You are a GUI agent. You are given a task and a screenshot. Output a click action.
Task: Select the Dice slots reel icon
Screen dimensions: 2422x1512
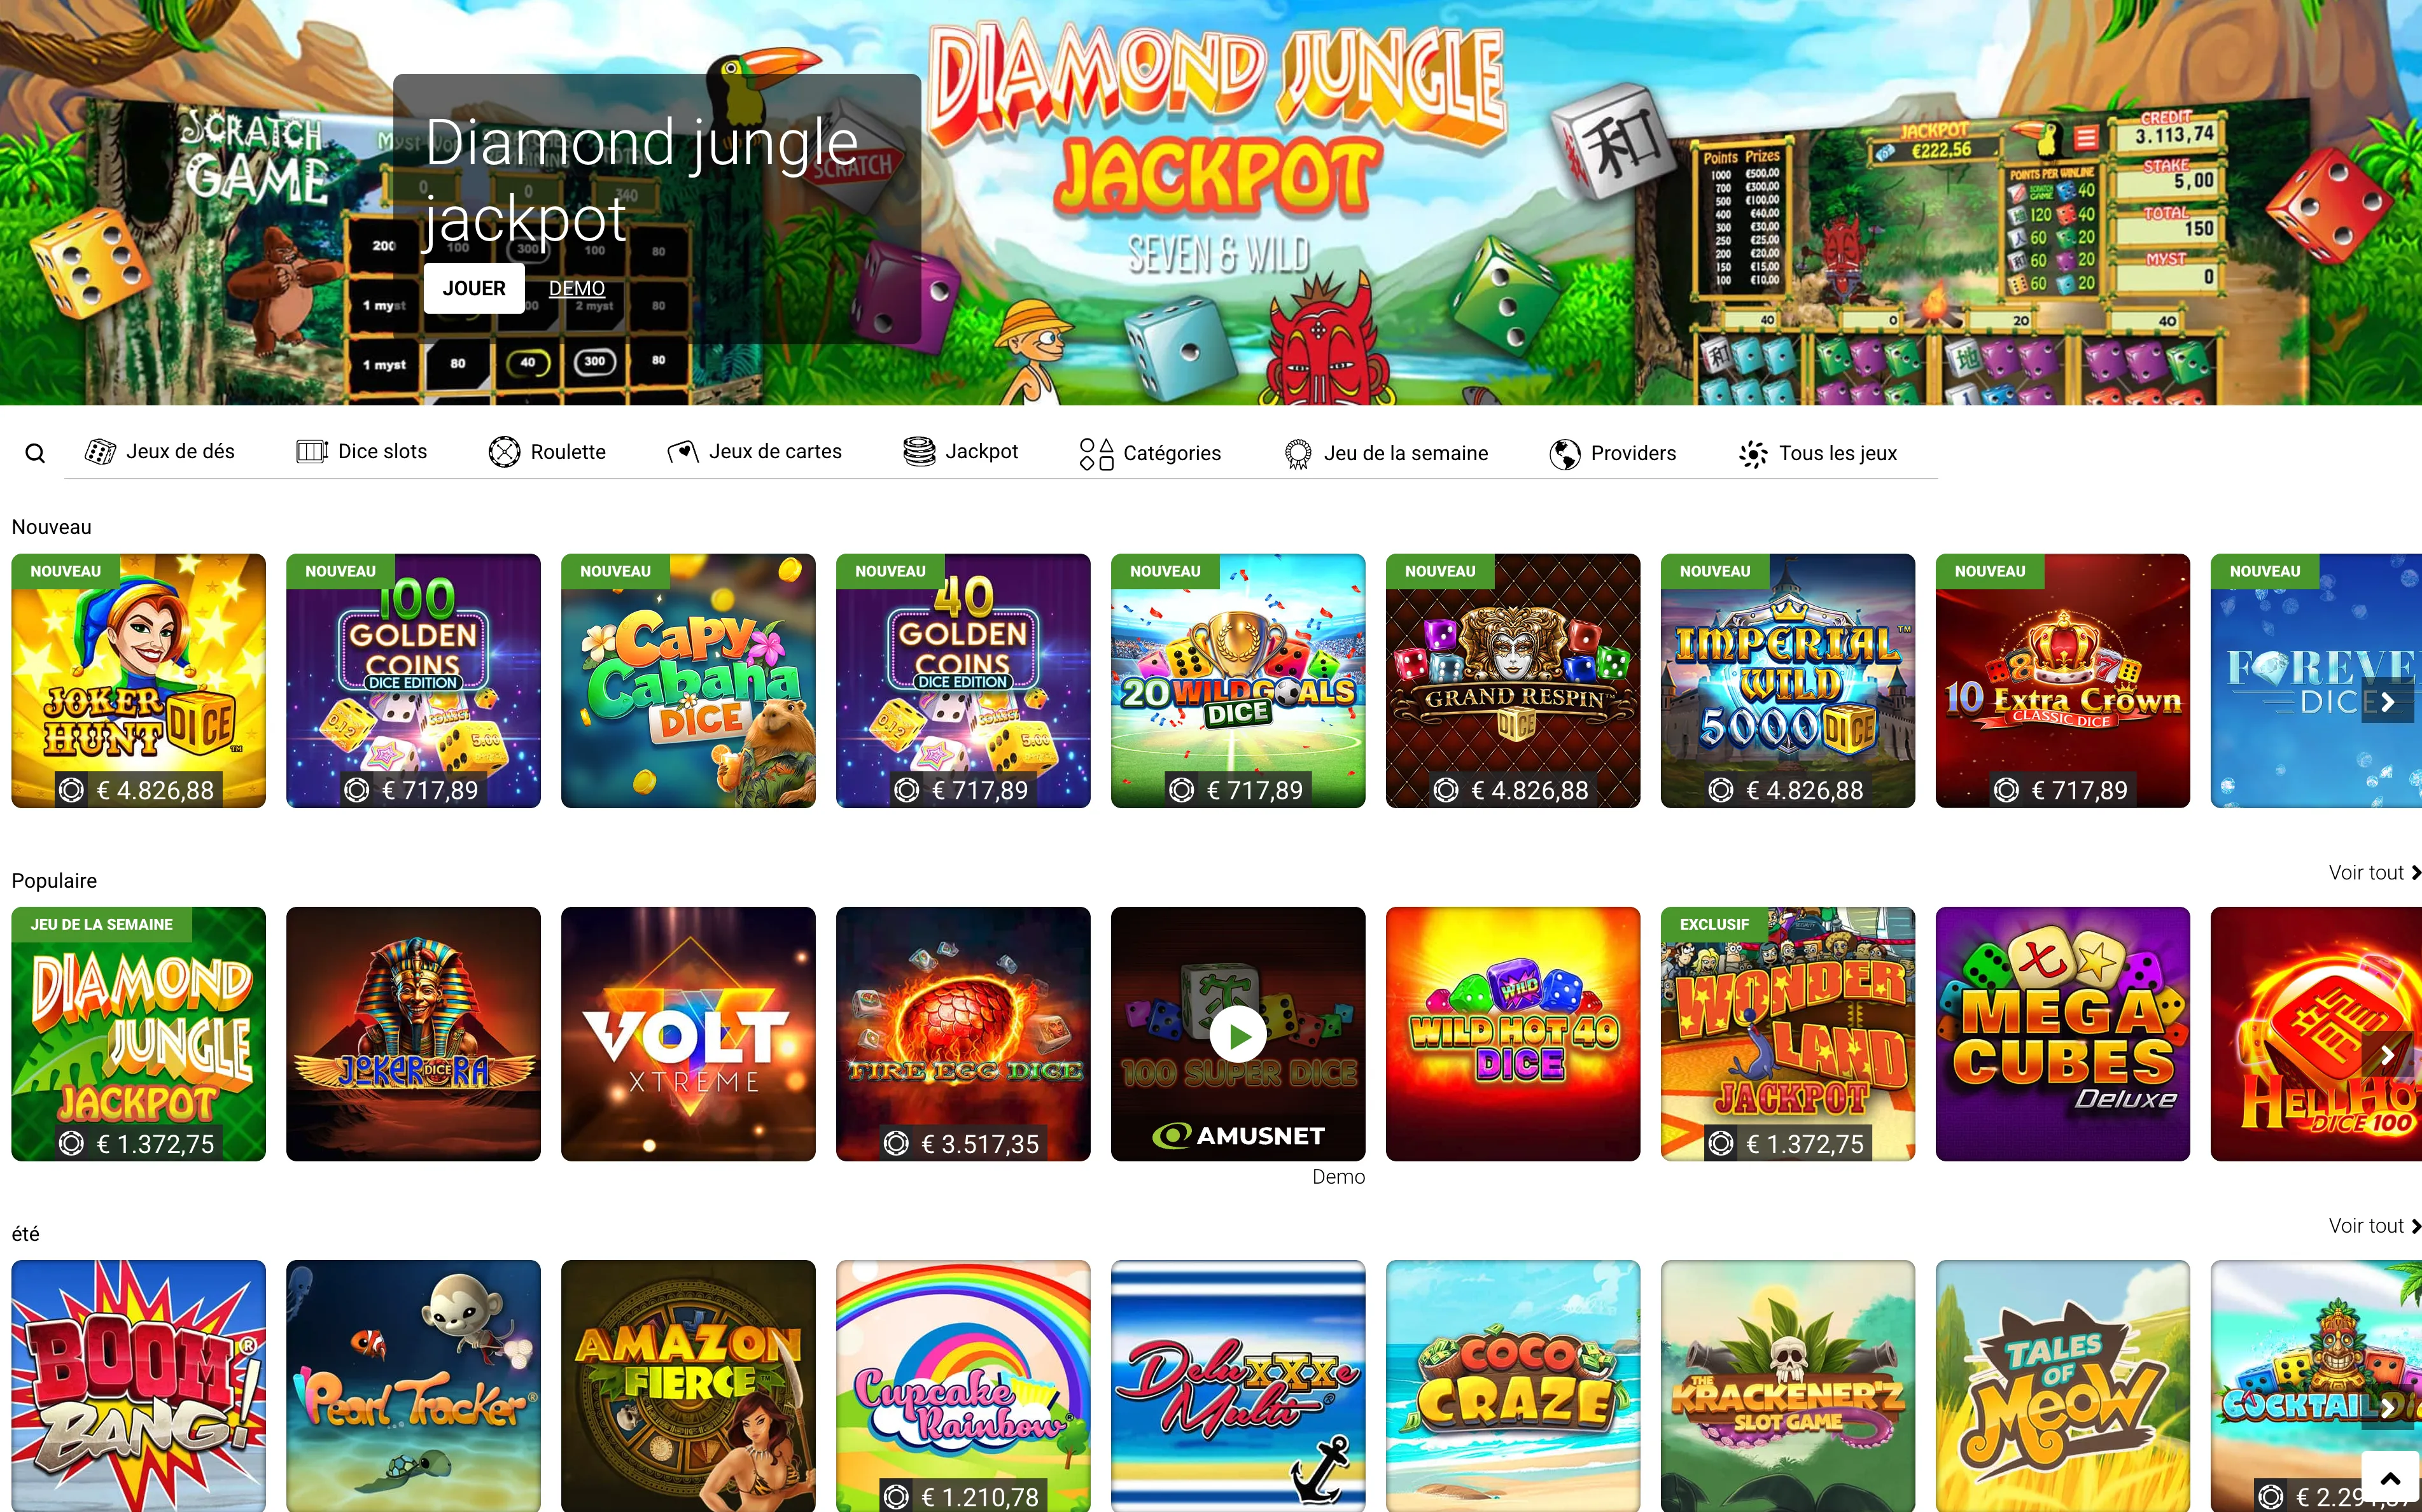point(312,452)
